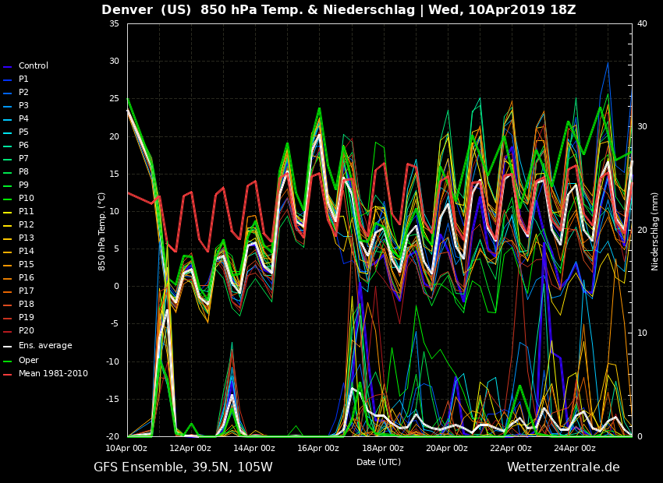
Task: Click the 'P20' legend entry text
Action: (x=27, y=330)
